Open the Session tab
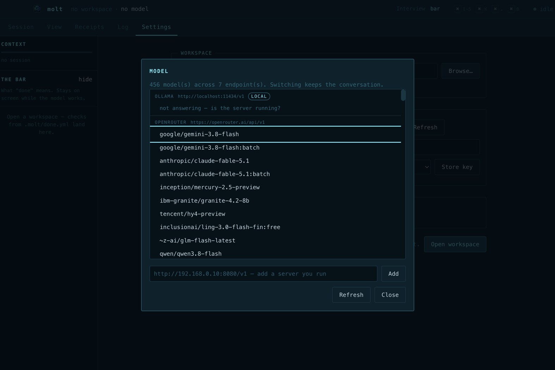 pyautogui.click(x=21, y=27)
